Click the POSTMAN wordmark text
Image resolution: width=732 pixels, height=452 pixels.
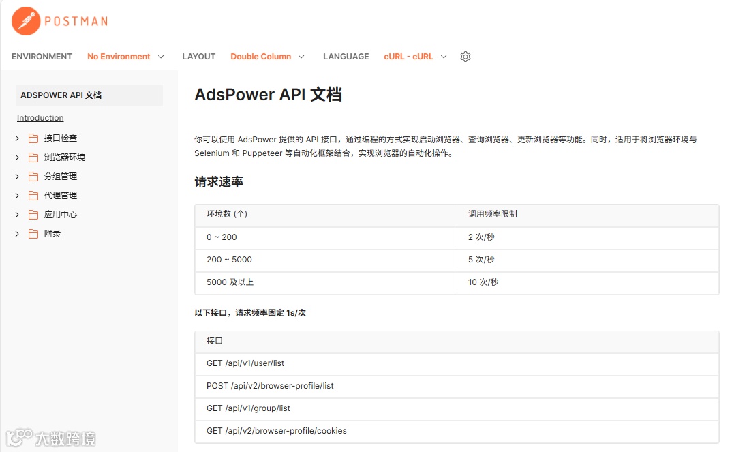click(x=76, y=21)
